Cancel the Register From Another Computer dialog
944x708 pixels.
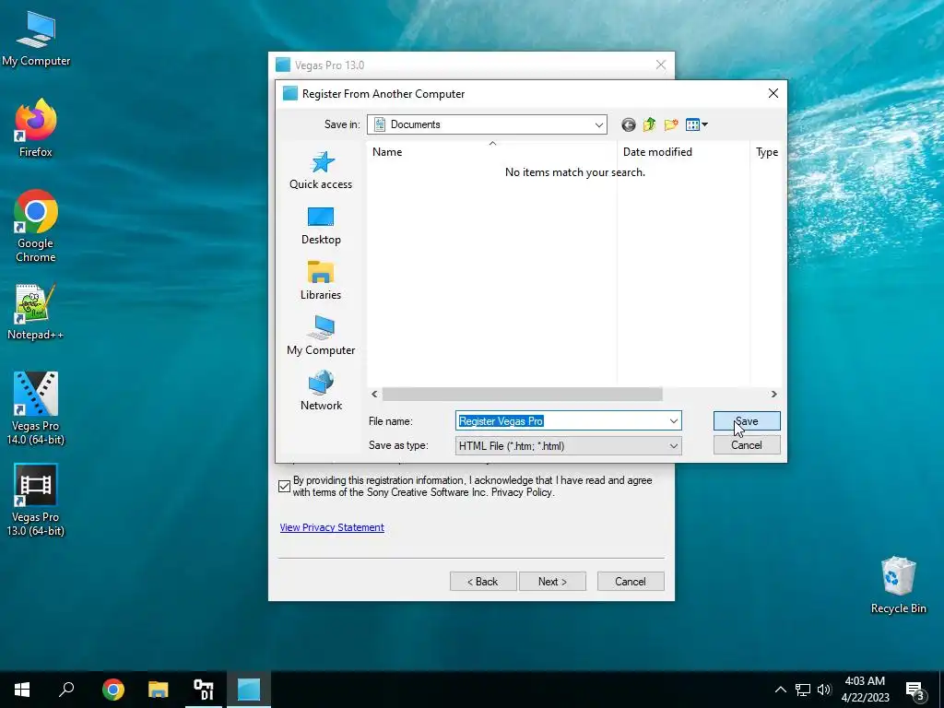pos(747,445)
